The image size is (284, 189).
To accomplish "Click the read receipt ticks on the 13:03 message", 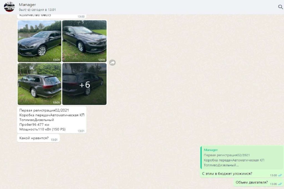I will pyautogui.click(x=280, y=175).
